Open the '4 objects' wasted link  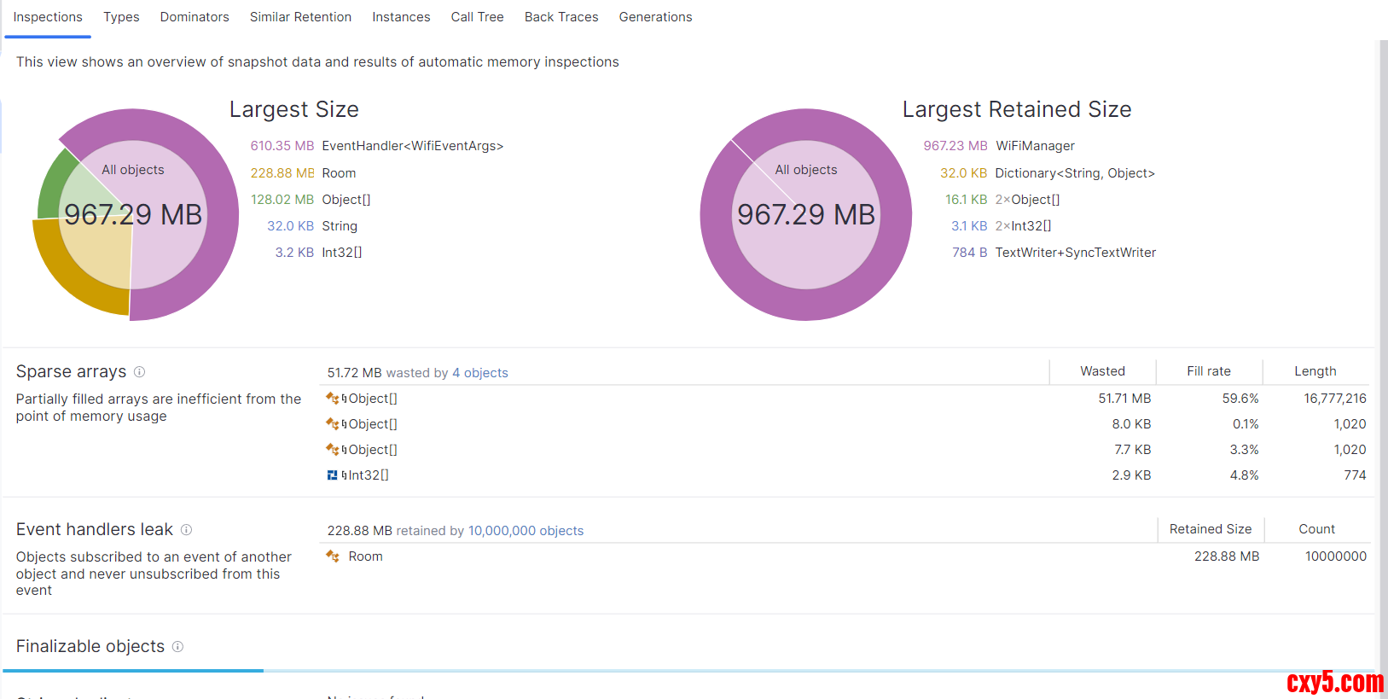click(x=479, y=373)
